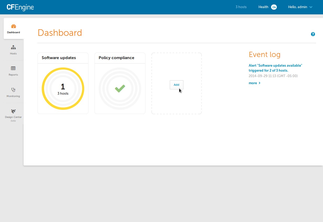
Task: Click the "Software updates" widget title
Action: coord(58,58)
